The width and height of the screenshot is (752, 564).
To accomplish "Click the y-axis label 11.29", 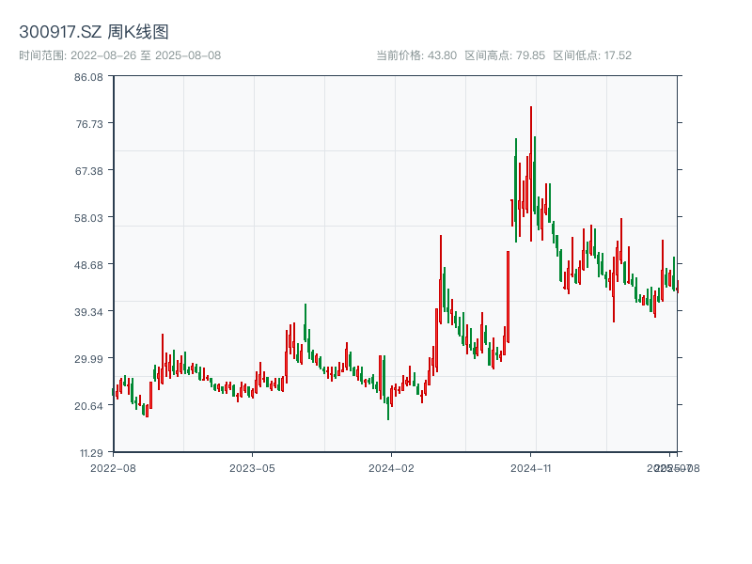I will tap(91, 453).
